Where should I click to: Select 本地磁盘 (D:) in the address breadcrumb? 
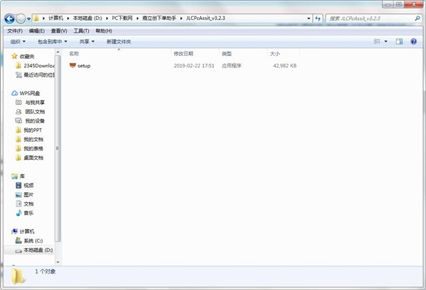[x=87, y=18]
